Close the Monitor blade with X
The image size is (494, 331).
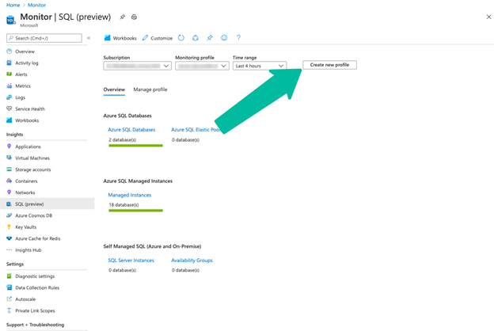(x=488, y=17)
